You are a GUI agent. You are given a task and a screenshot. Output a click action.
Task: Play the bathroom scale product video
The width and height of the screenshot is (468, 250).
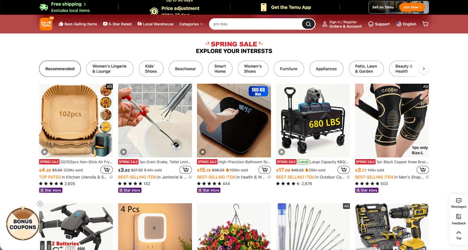pyautogui.click(x=202, y=152)
